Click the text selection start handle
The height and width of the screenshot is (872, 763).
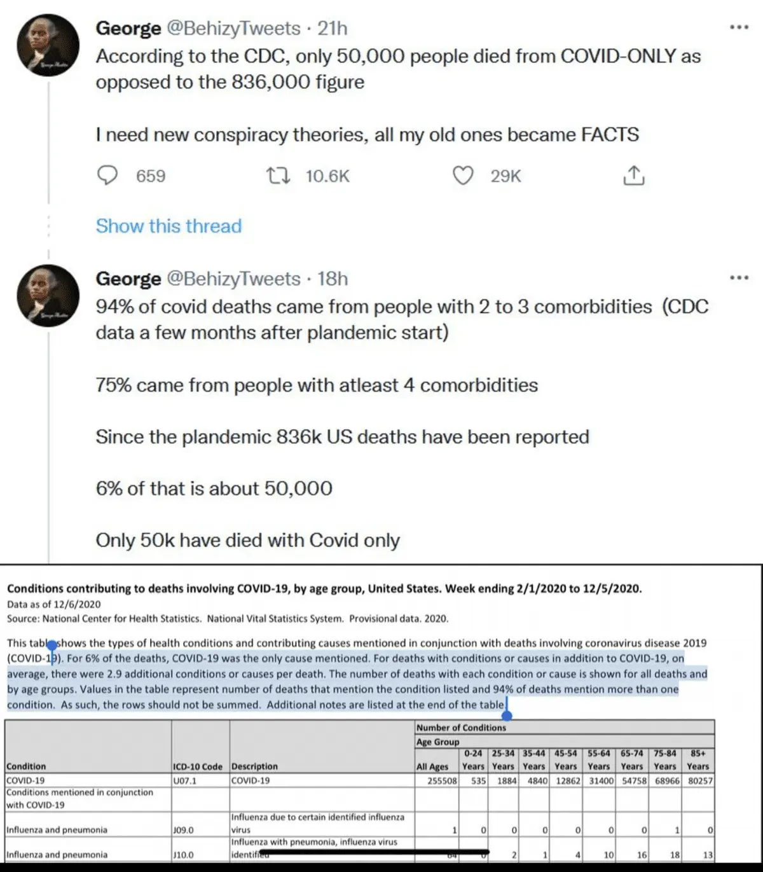(52, 646)
